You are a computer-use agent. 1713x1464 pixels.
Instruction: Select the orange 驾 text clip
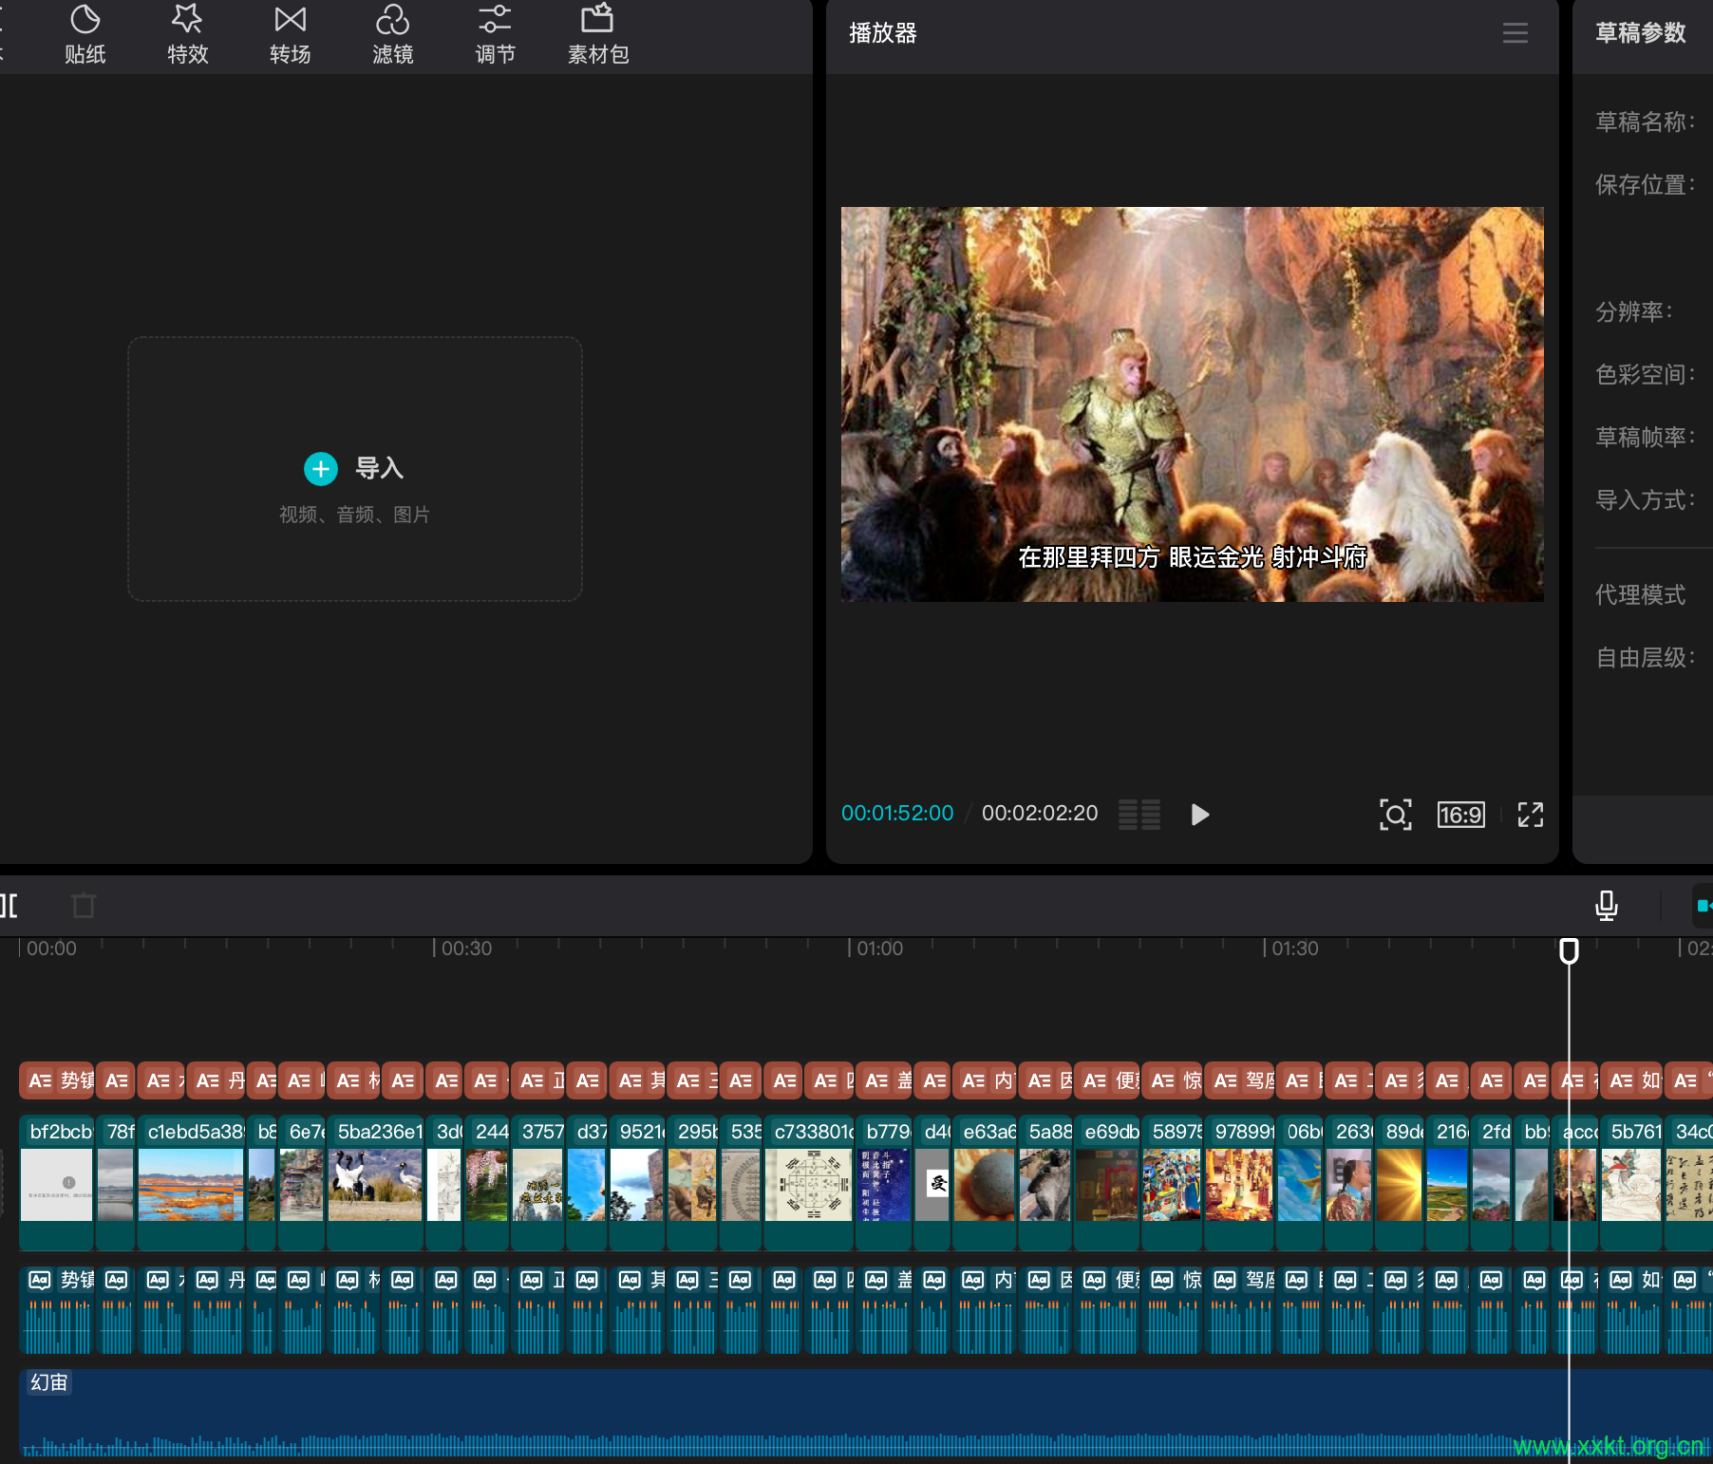(x=1240, y=1080)
